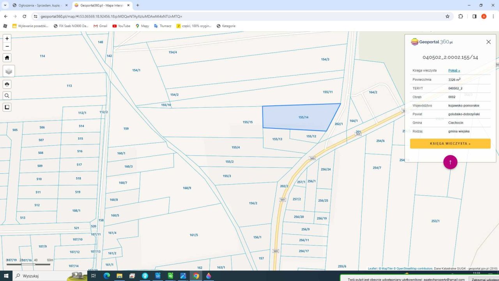
Task: Close the Geoportal parcel info panel
Action: [488, 42]
